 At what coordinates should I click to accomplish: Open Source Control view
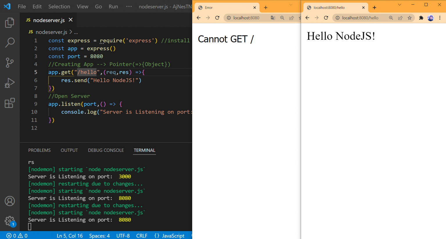point(10,62)
